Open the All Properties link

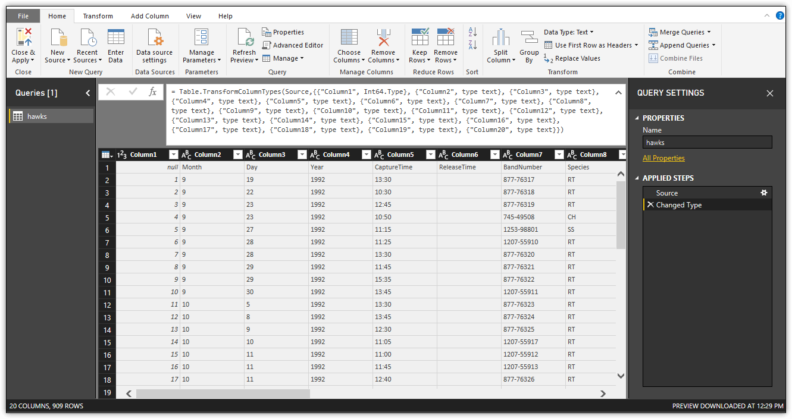pyautogui.click(x=663, y=158)
